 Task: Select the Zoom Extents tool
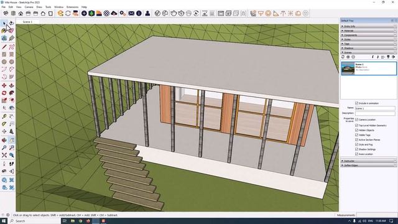[4, 155]
